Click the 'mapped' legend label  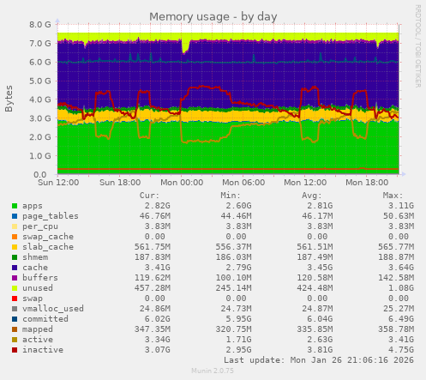[38, 329]
